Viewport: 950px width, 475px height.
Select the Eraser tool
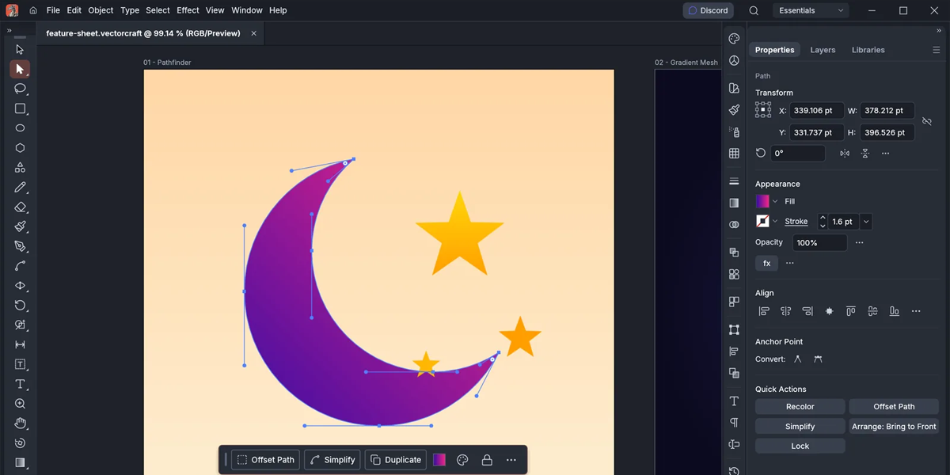click(x=20, y=207)
